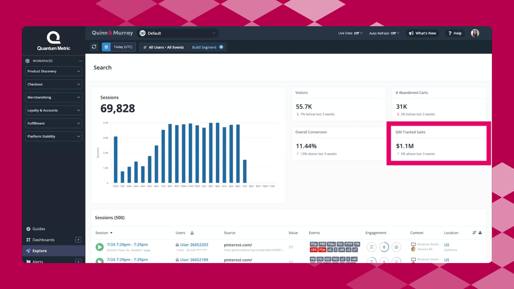Click the PQe red event badge
514x289 pixels.
click(322, 250)
